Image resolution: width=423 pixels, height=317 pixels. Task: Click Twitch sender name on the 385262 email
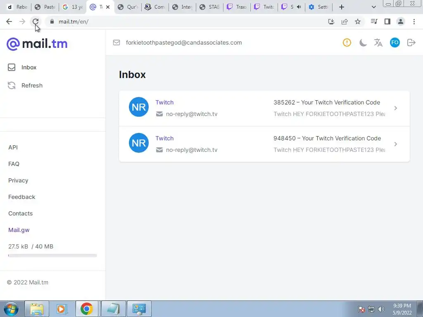(x=164, y=102)
